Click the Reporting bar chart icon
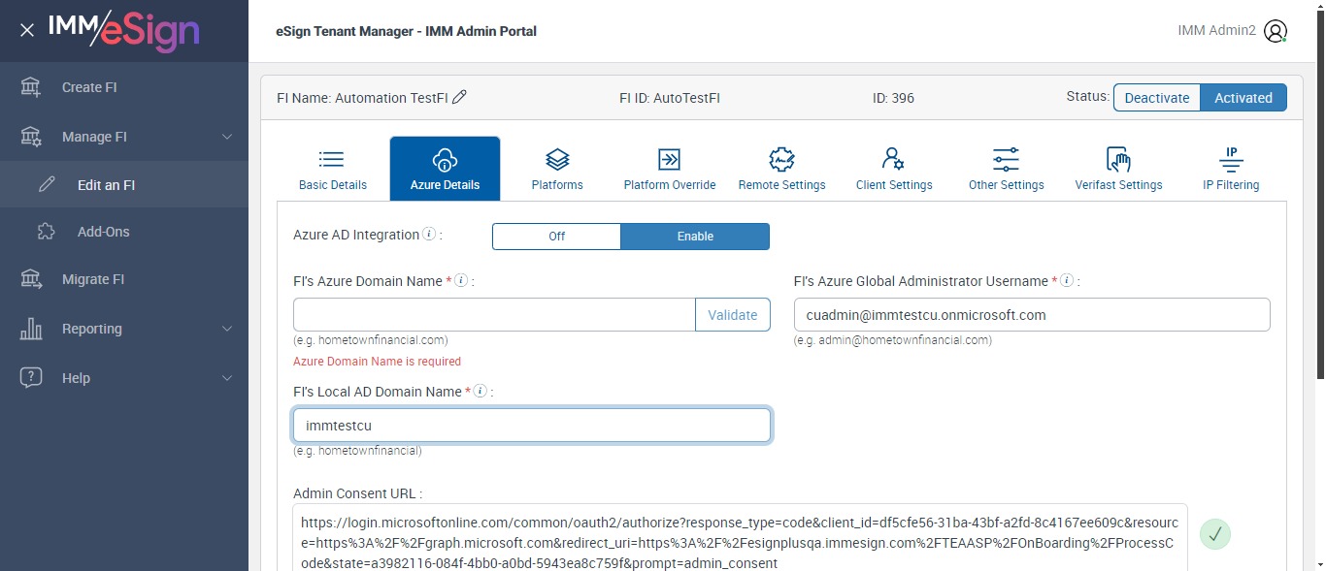The width and height of the screenshot is (1326, 571). click(x=31, y=329)
